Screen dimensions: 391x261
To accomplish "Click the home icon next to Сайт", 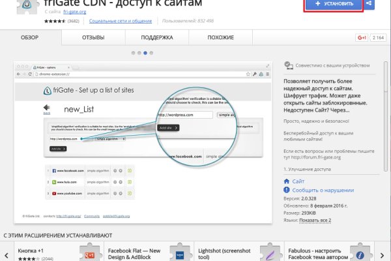I will [289, 181].
